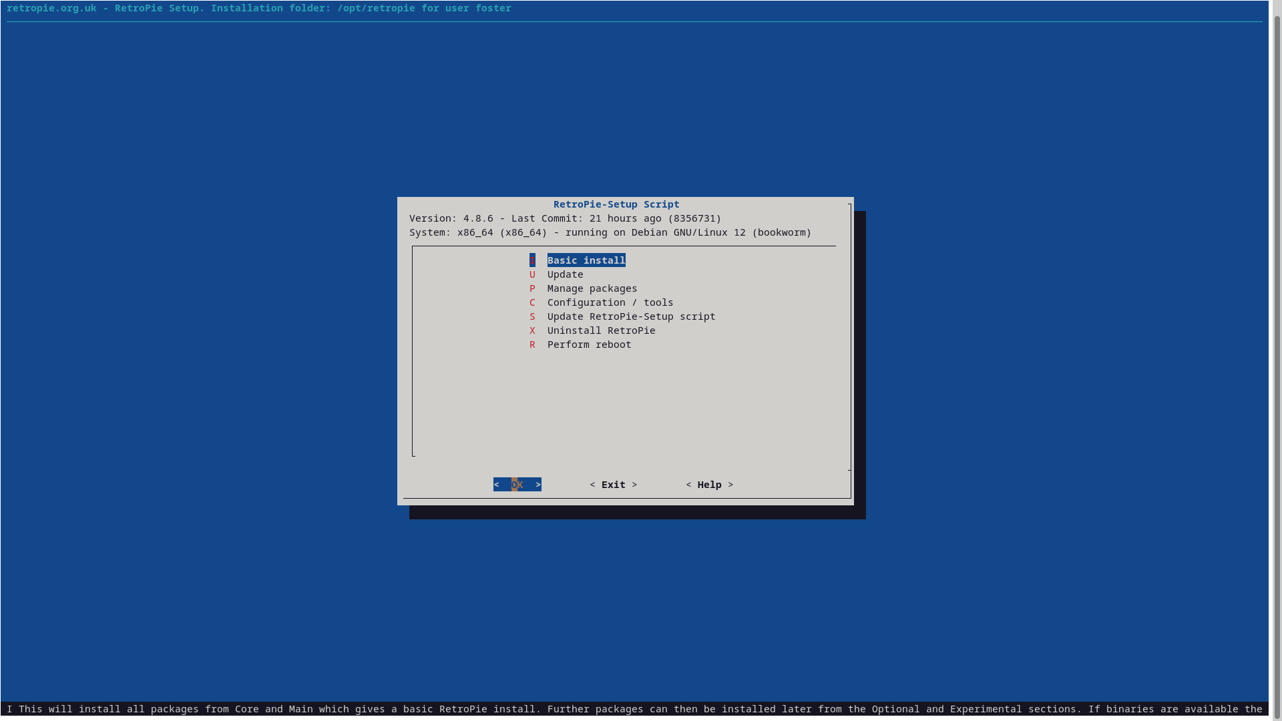This screenshot has height=721, width=1282.
Task: Click the OK button
Action: (517, 485)
